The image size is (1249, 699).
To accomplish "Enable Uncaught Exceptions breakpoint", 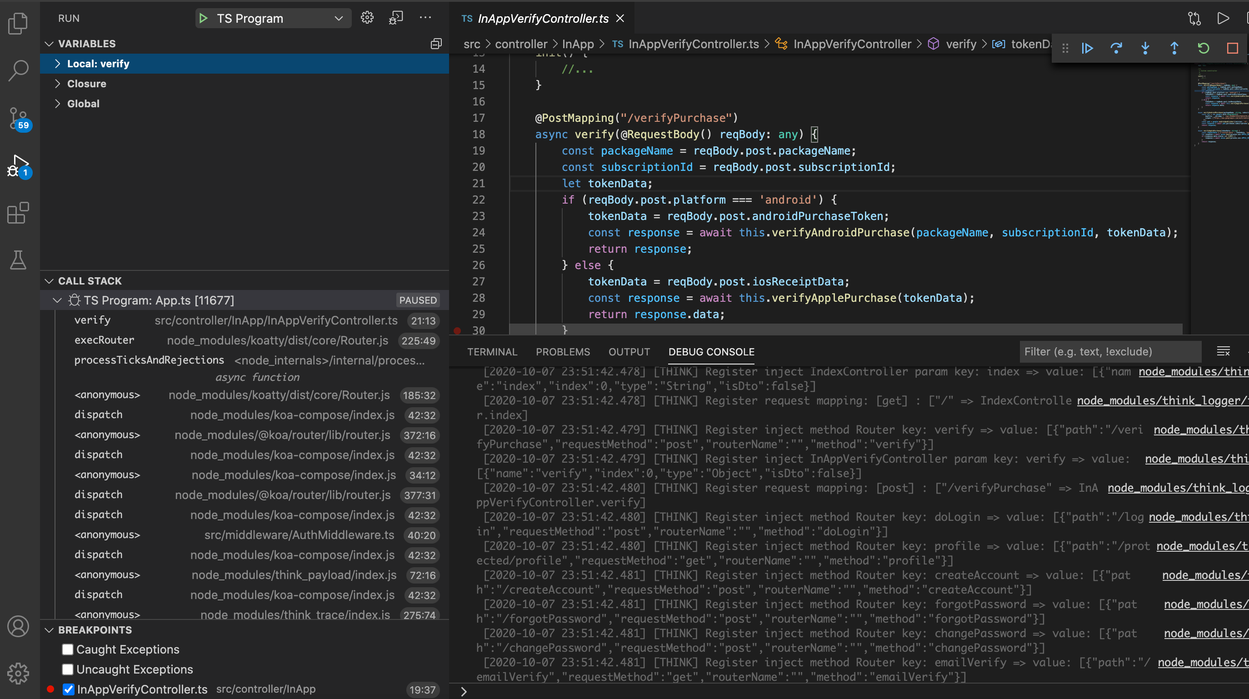I will [68, 669].
